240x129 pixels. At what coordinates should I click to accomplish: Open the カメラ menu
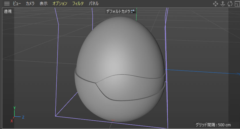(x=30, y=4)
